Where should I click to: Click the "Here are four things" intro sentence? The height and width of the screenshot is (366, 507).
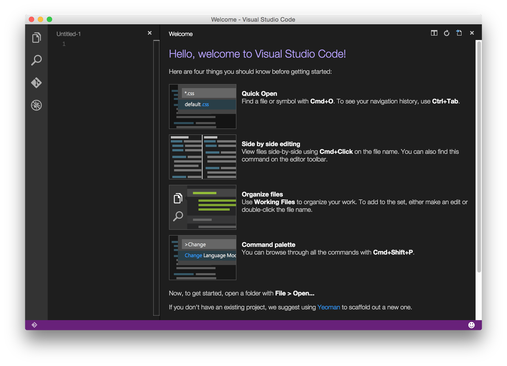point(250,72)
